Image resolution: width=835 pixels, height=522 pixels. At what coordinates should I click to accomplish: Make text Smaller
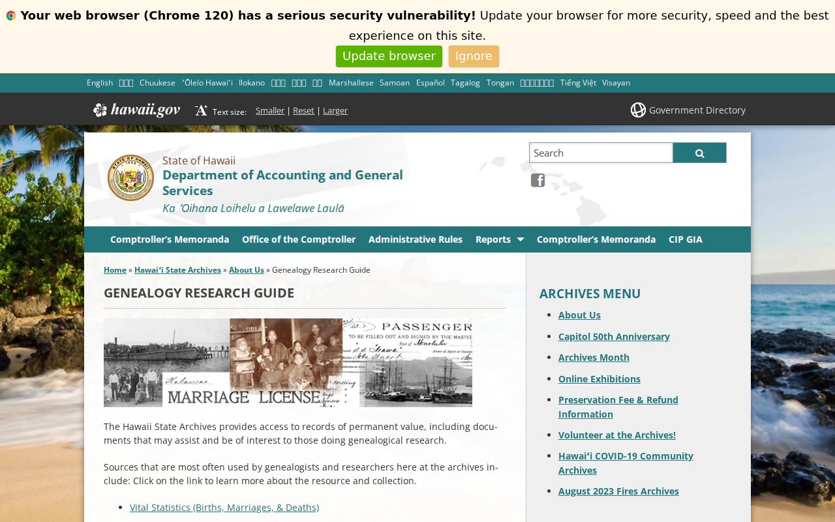tap(270, 110)
